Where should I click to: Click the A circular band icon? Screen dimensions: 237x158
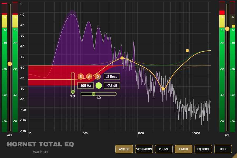point(89,76)
